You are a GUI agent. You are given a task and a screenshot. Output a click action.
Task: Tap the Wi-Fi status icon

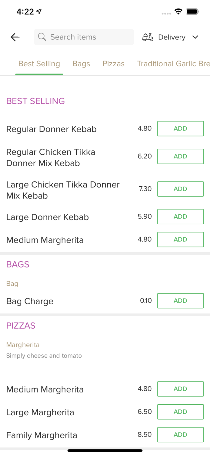coord(178,11)
